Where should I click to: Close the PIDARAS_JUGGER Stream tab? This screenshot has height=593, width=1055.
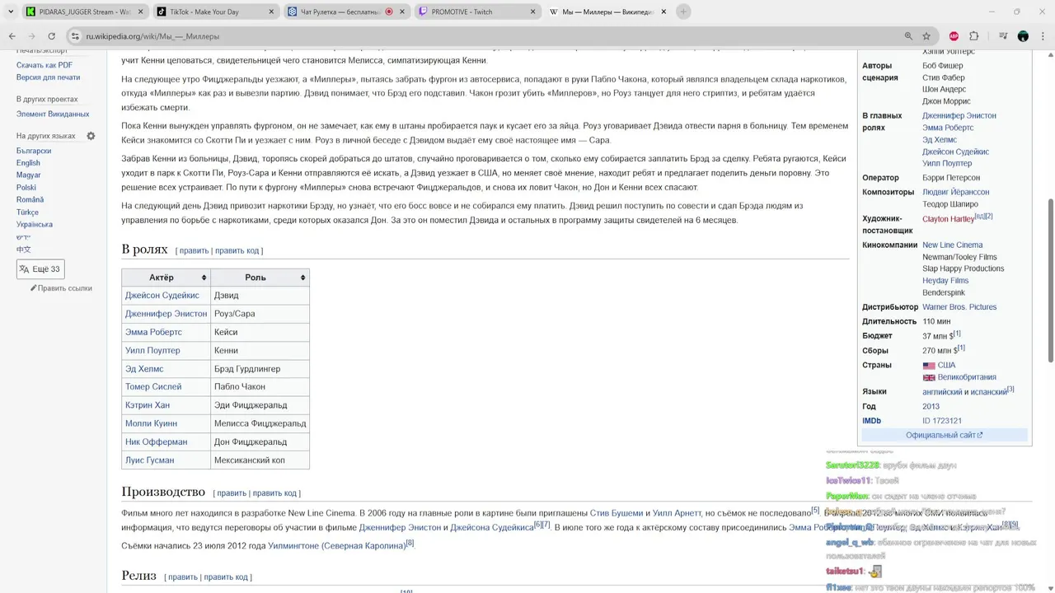pos(140,12)
